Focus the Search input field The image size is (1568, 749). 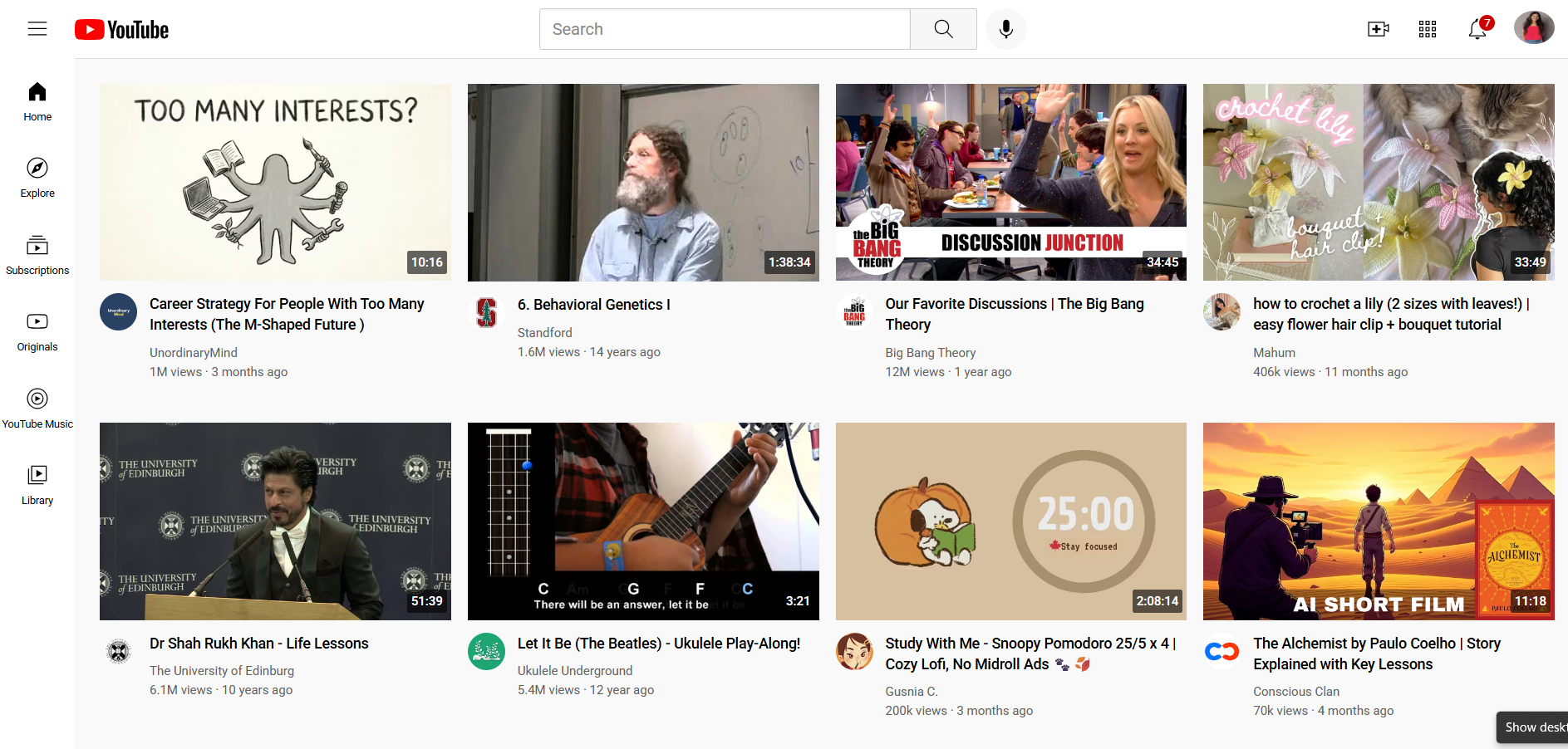click(725, 29)
